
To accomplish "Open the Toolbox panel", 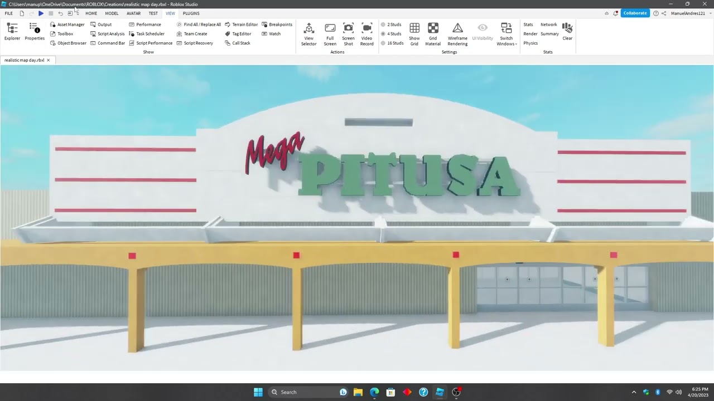I will (61, 34).
